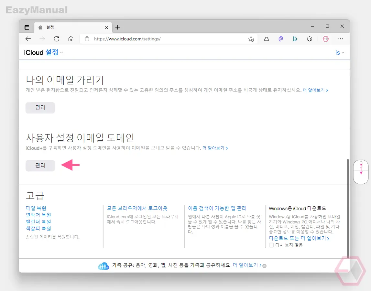Open the 연락처 복원 link

coord(38,215)
